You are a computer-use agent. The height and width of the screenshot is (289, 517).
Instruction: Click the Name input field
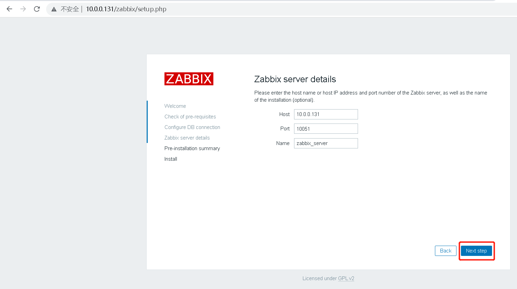tap(326, 143)
